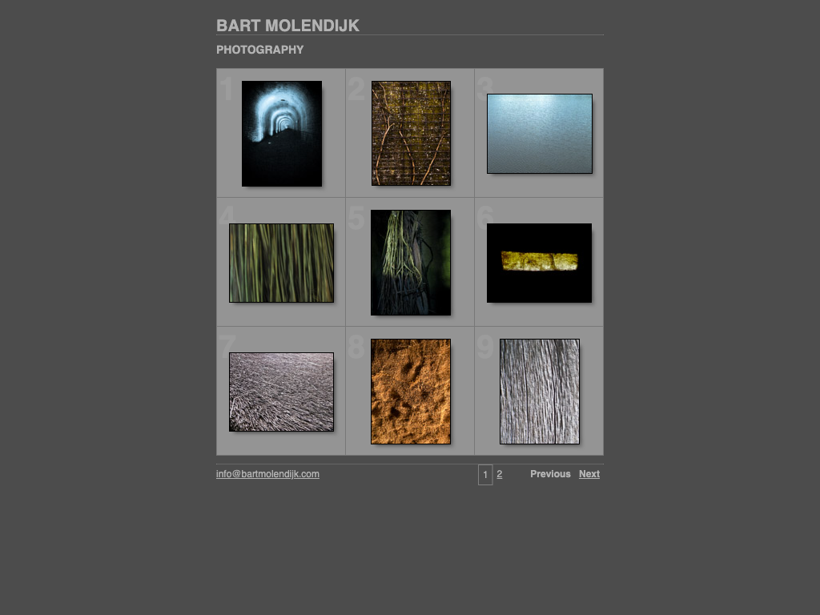Image resolution: width=820 pixels, height=615 pixels.
Task: Open the grey wood grain thumbnail
Action: click(540, 392)
